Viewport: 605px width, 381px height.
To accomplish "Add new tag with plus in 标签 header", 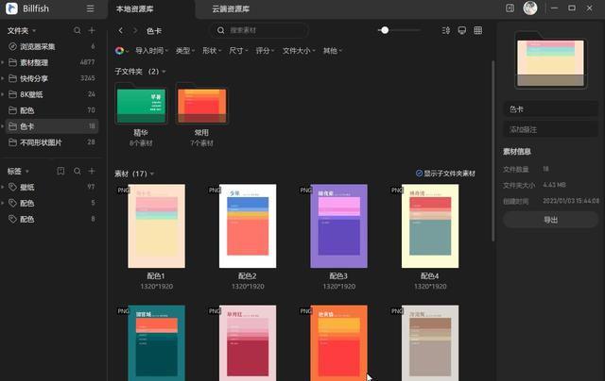I will pos(92,171).
